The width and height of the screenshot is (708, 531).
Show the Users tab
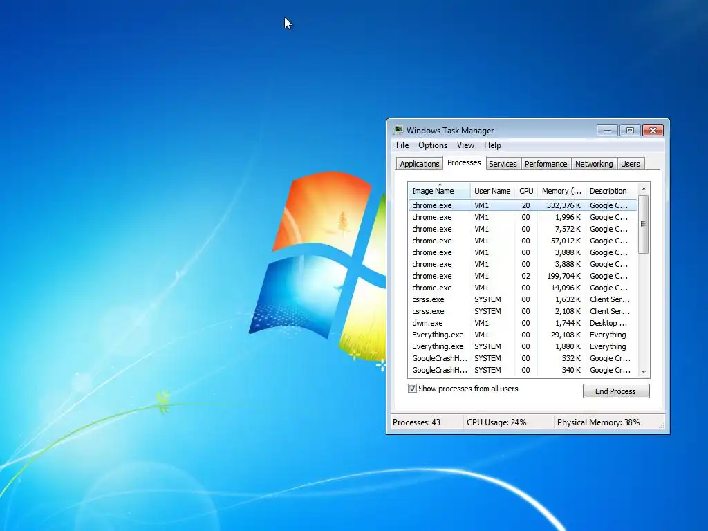tap(630, 164)
